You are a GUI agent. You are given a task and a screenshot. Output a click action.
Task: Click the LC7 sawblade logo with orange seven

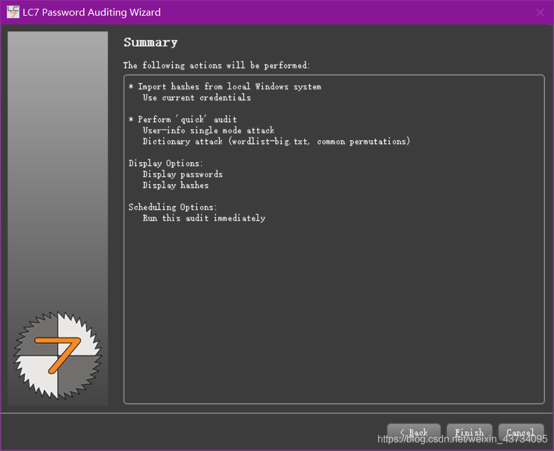coord(58,356)
